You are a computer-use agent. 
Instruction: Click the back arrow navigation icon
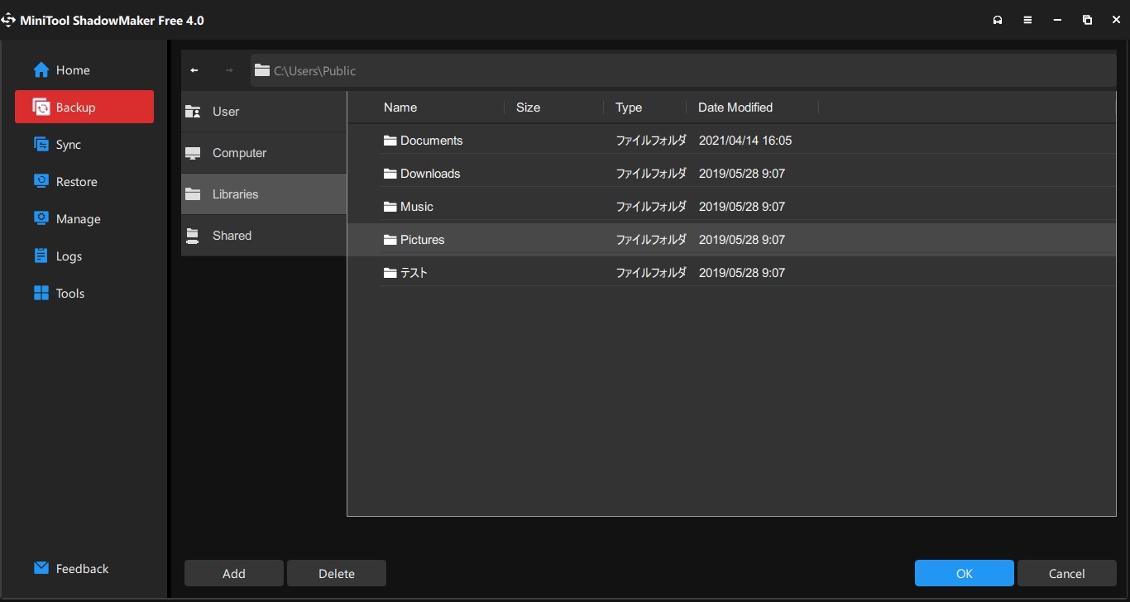click(x=194, y=71)
